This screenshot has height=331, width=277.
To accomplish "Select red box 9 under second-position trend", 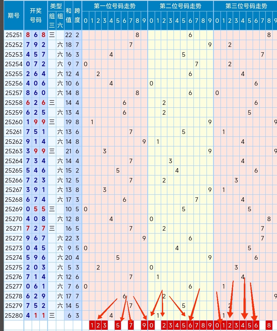I will [x=210, y=325].
